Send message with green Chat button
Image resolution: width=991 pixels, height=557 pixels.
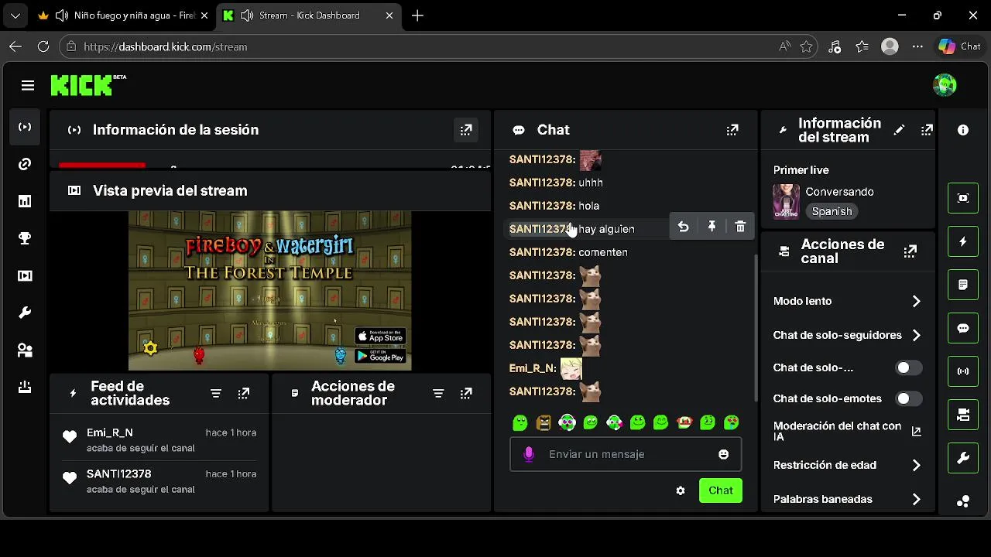click(721, 490)
